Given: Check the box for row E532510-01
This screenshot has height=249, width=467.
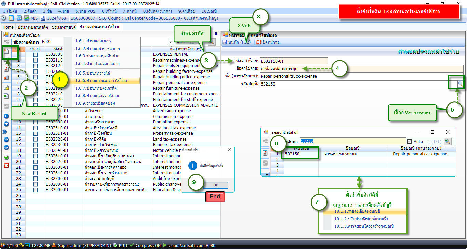Looking at the screenshot, I should coord(35,128).
